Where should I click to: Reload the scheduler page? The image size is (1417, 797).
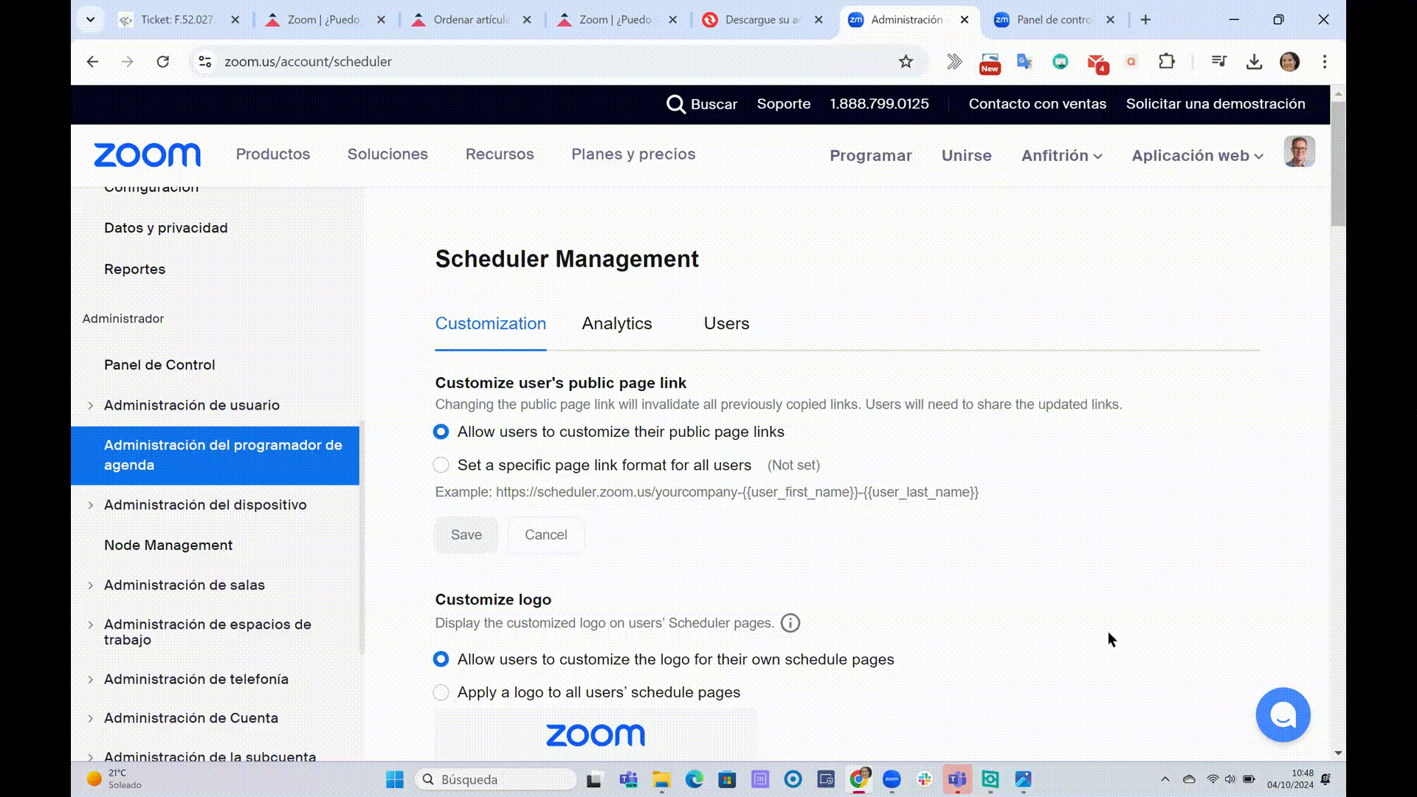click(163, 62)
